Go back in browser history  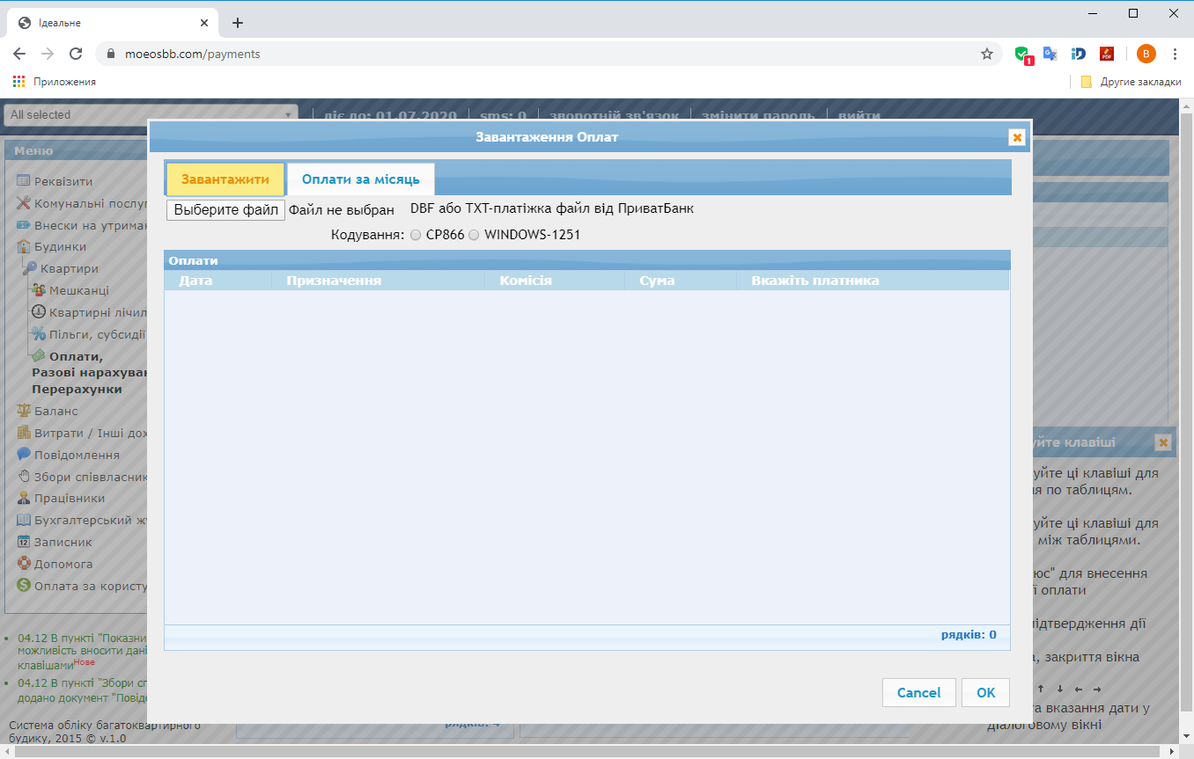19,54
